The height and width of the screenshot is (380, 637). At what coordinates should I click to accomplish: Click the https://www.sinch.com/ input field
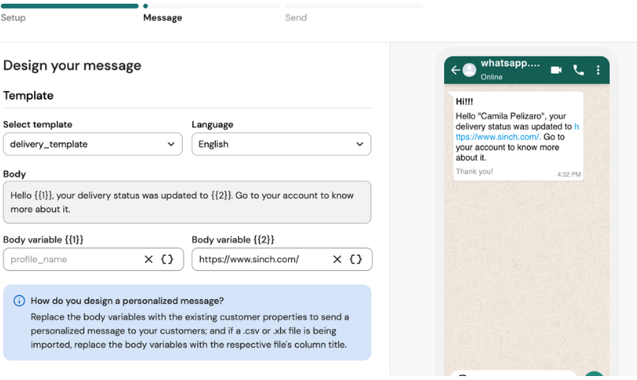(x=260, y=259)
